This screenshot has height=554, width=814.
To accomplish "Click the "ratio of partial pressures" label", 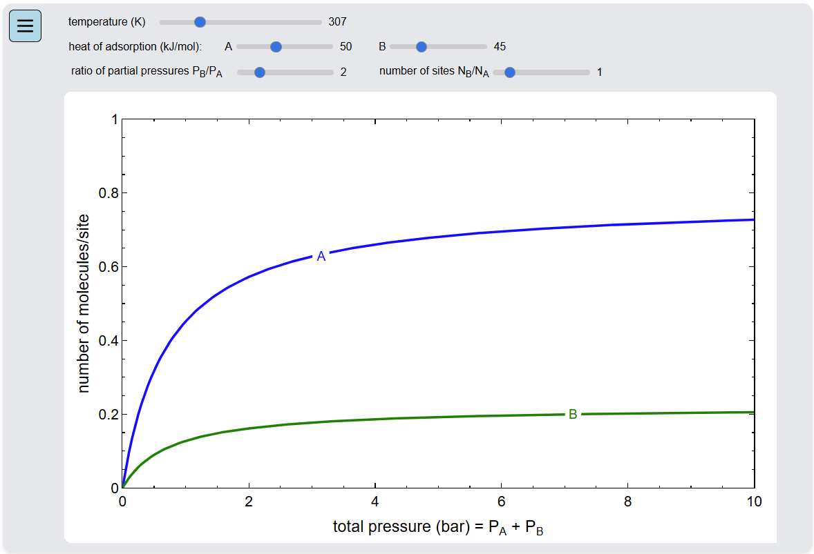I will pos(146,72).
